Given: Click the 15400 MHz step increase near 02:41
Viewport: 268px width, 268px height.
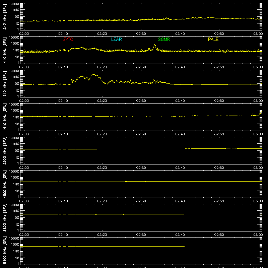Looking at the screenshot, I should pos(185,246).
